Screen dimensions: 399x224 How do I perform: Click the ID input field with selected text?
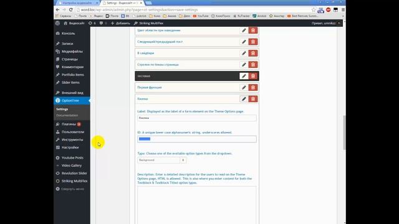197,139
